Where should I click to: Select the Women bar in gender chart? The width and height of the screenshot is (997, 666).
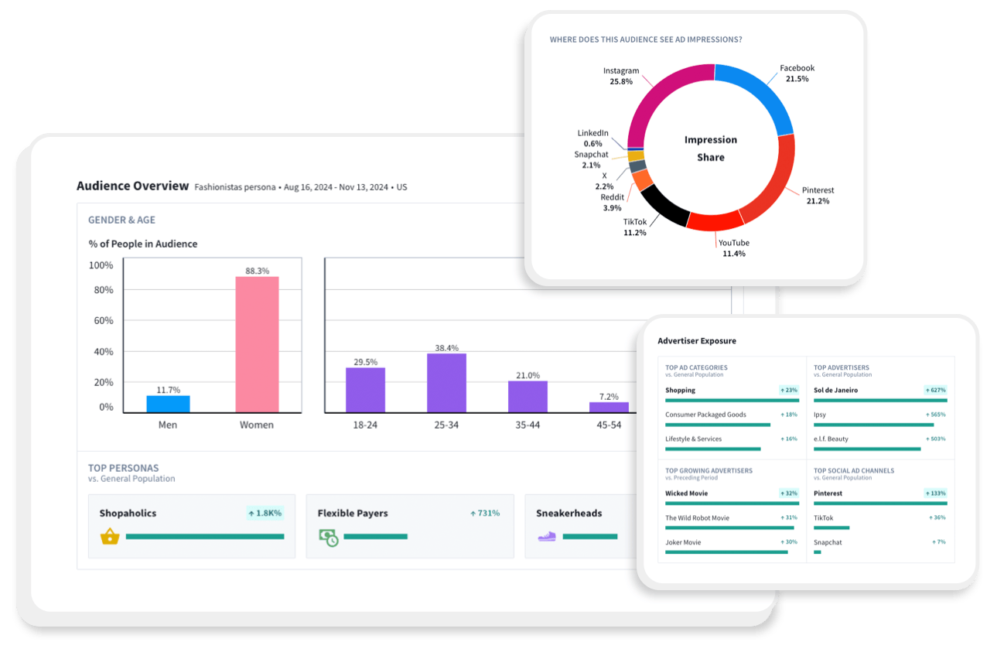pyautogui.click(x=257, y=344)
